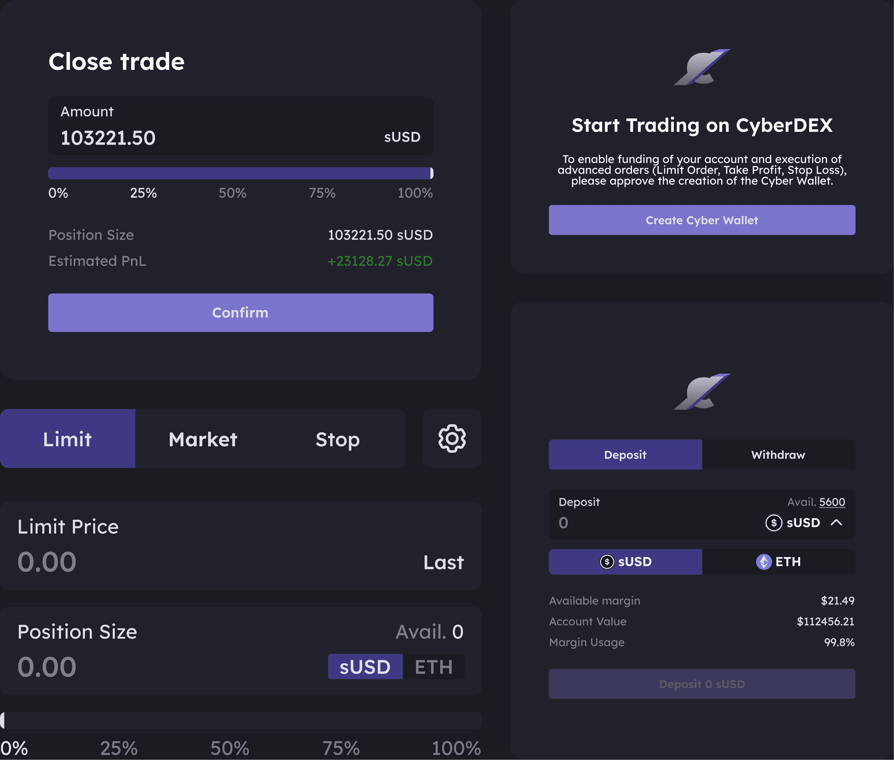Click the Create Cyber Wallet button
894x760 pixels.
pos(701,220)
